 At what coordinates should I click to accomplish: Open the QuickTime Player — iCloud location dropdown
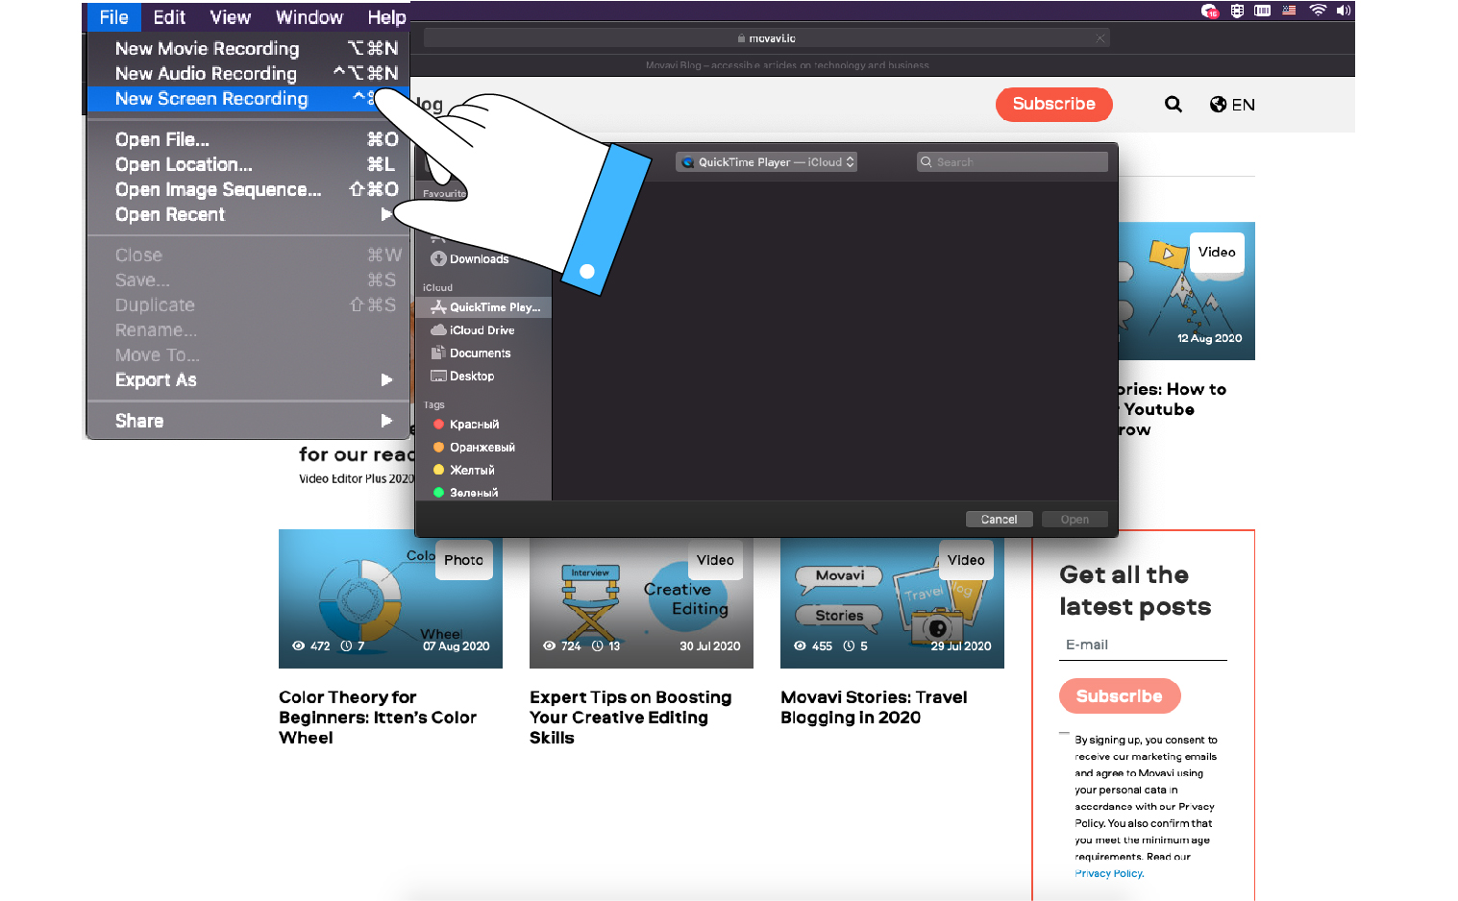click(x=766, y=162)
